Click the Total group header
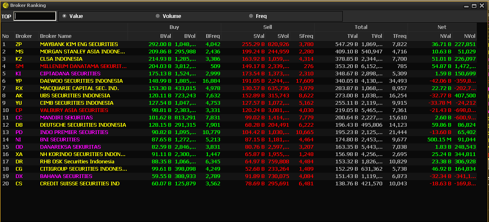This screenshot has width=489, height=222. click(361, 27)
